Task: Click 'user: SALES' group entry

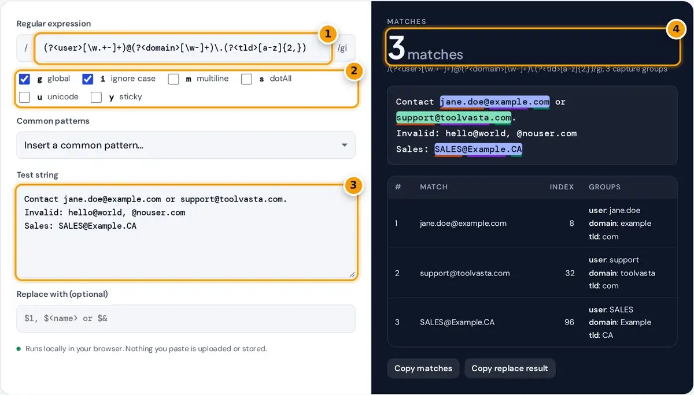Action: tap(611, 310)
